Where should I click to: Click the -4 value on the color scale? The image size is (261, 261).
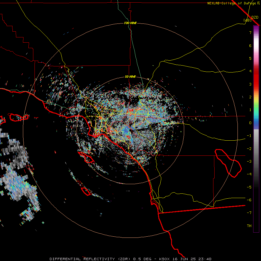coord(249,174)
